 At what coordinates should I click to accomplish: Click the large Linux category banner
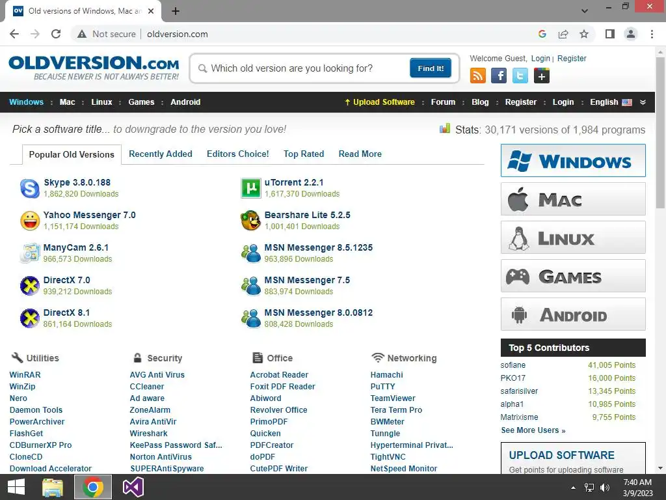pyautogui.click(x=573, y=237)
